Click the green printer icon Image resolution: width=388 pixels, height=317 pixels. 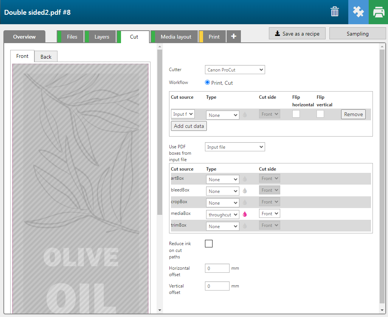(378, 12)
